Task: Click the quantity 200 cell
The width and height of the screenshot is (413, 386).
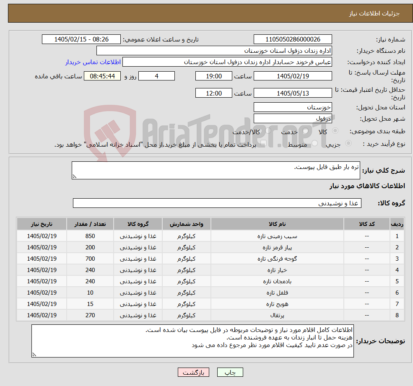Action: click(90, 248)
